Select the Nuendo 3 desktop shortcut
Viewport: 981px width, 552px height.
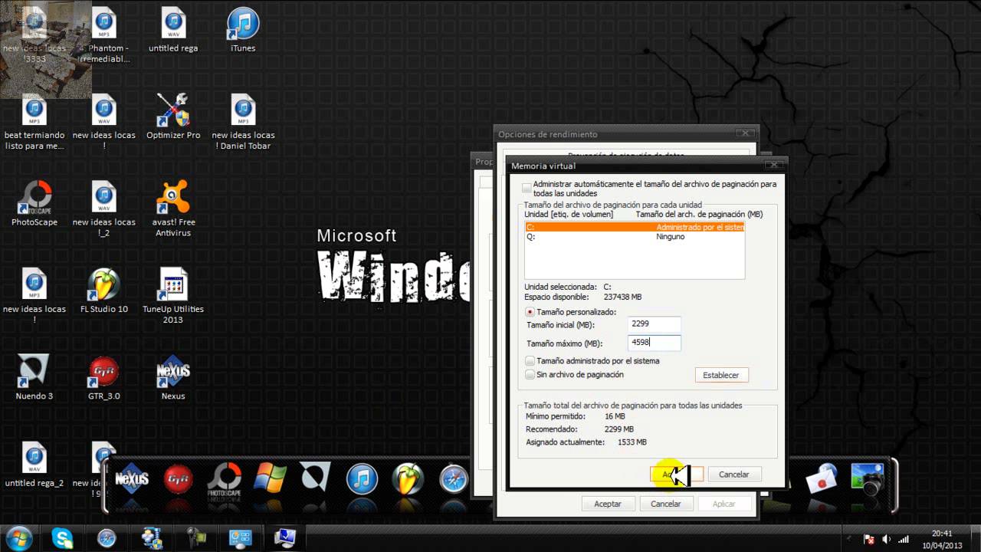(x=34, y=378)
